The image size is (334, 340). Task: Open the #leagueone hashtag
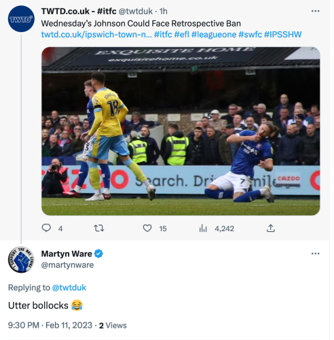tap(214, 35)
